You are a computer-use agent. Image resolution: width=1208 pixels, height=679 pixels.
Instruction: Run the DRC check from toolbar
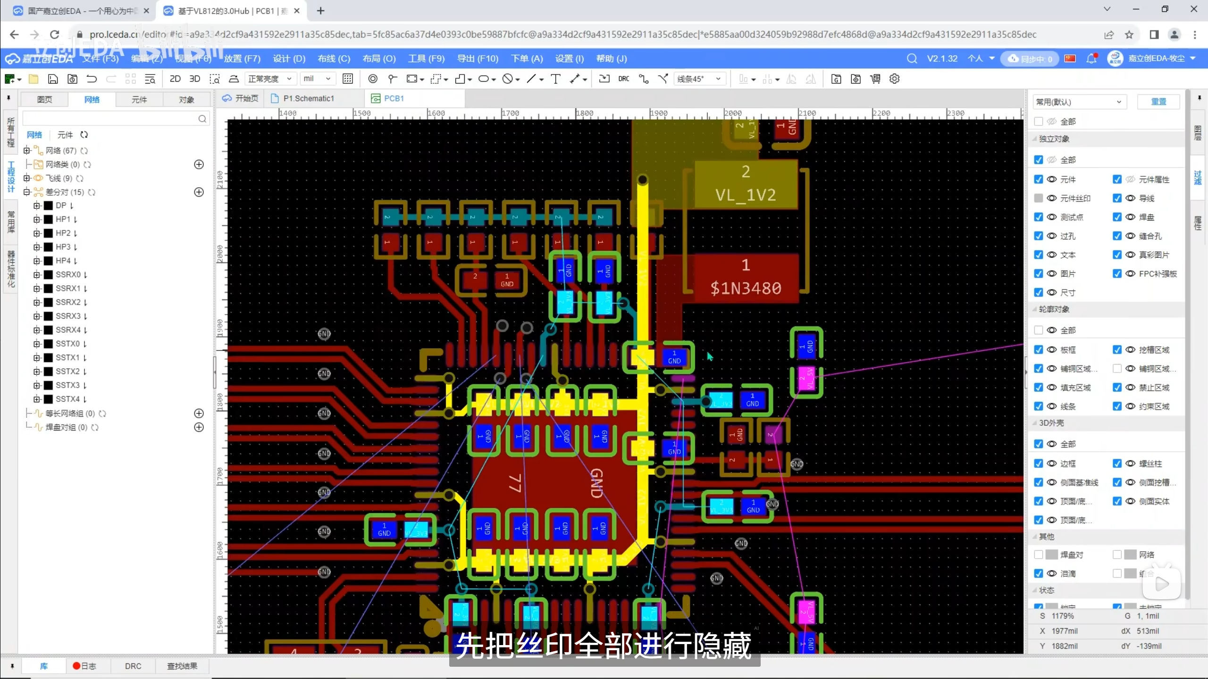[623, 79]
